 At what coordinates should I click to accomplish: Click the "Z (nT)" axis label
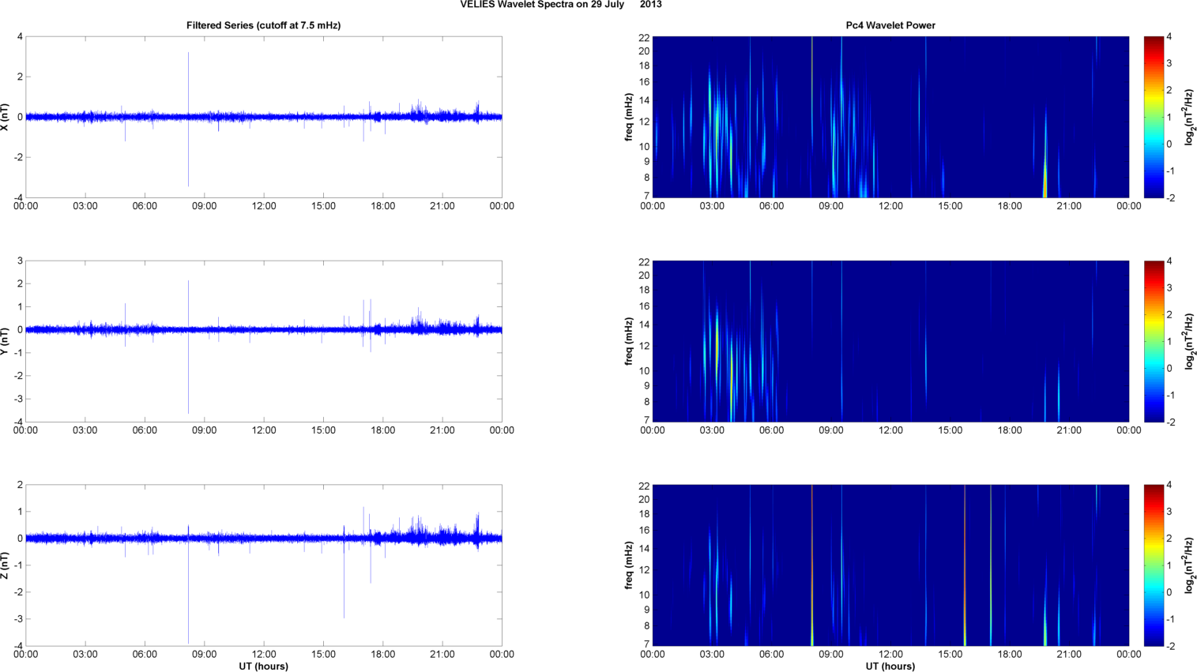(6, 565)
